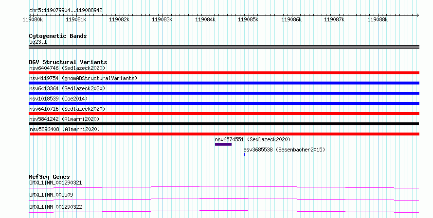The image size is (433, 218).
Task: Select the gray 5q23.1 cytogenetic band bar
Action: [224, 47]
